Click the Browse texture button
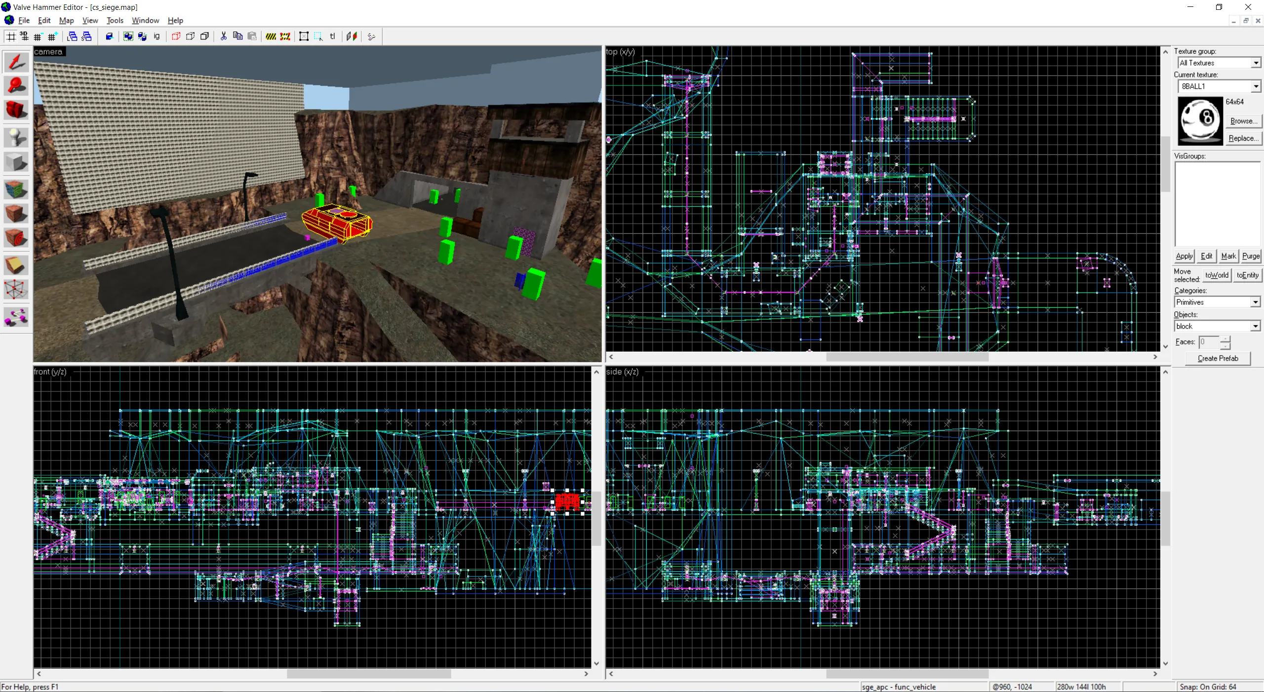Image resolution: width=1264 pixels, height=692 pixels. pyautogui.click(x=1243, y=121)
